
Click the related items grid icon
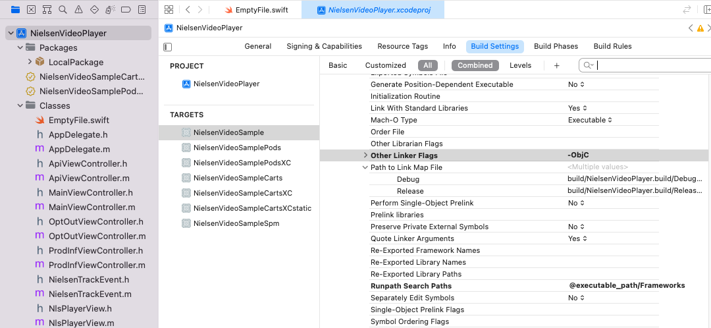(x=169, y=9)
